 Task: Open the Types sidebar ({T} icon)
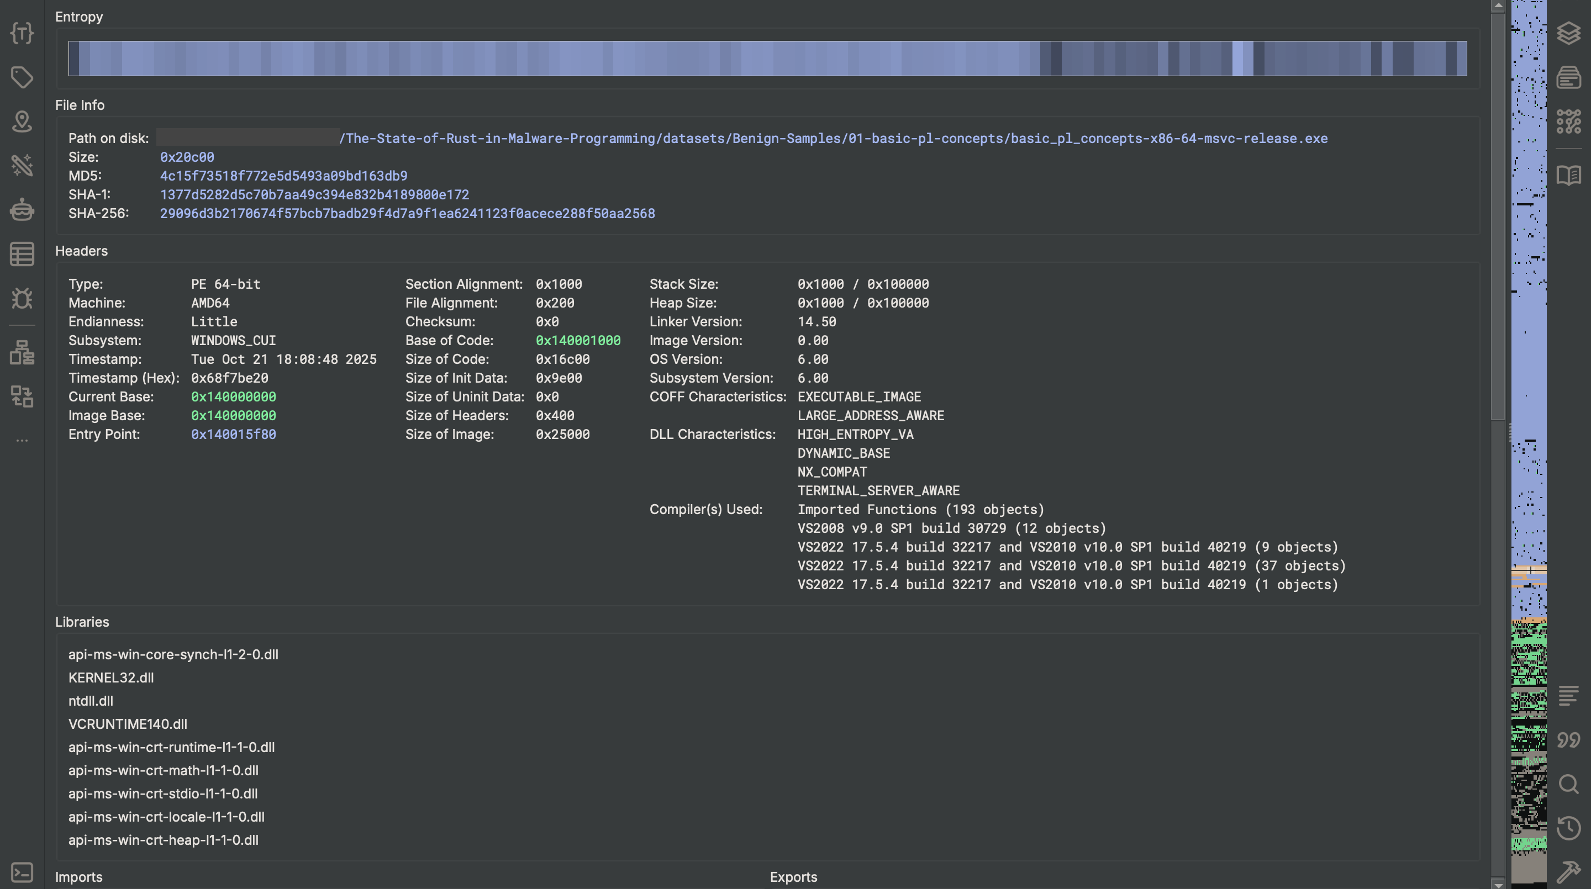click(x=22, y=33)
